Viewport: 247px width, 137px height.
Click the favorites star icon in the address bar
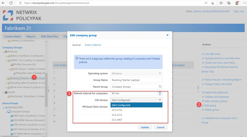(x=212, y=3)
